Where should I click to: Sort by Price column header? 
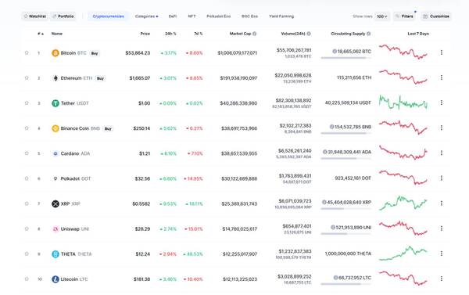[x=145, y=34]
